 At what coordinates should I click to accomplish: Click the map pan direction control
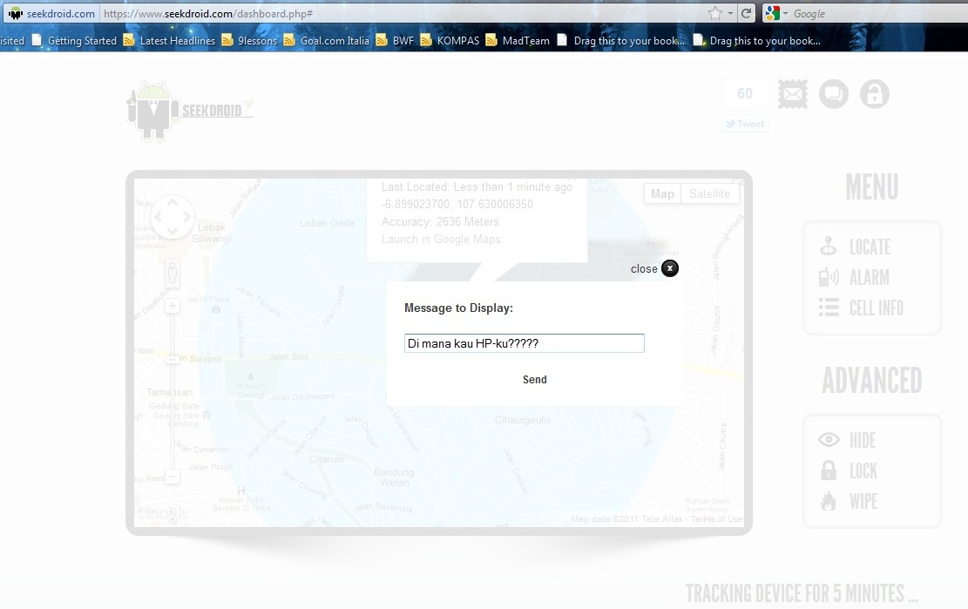tap(173, 217)
